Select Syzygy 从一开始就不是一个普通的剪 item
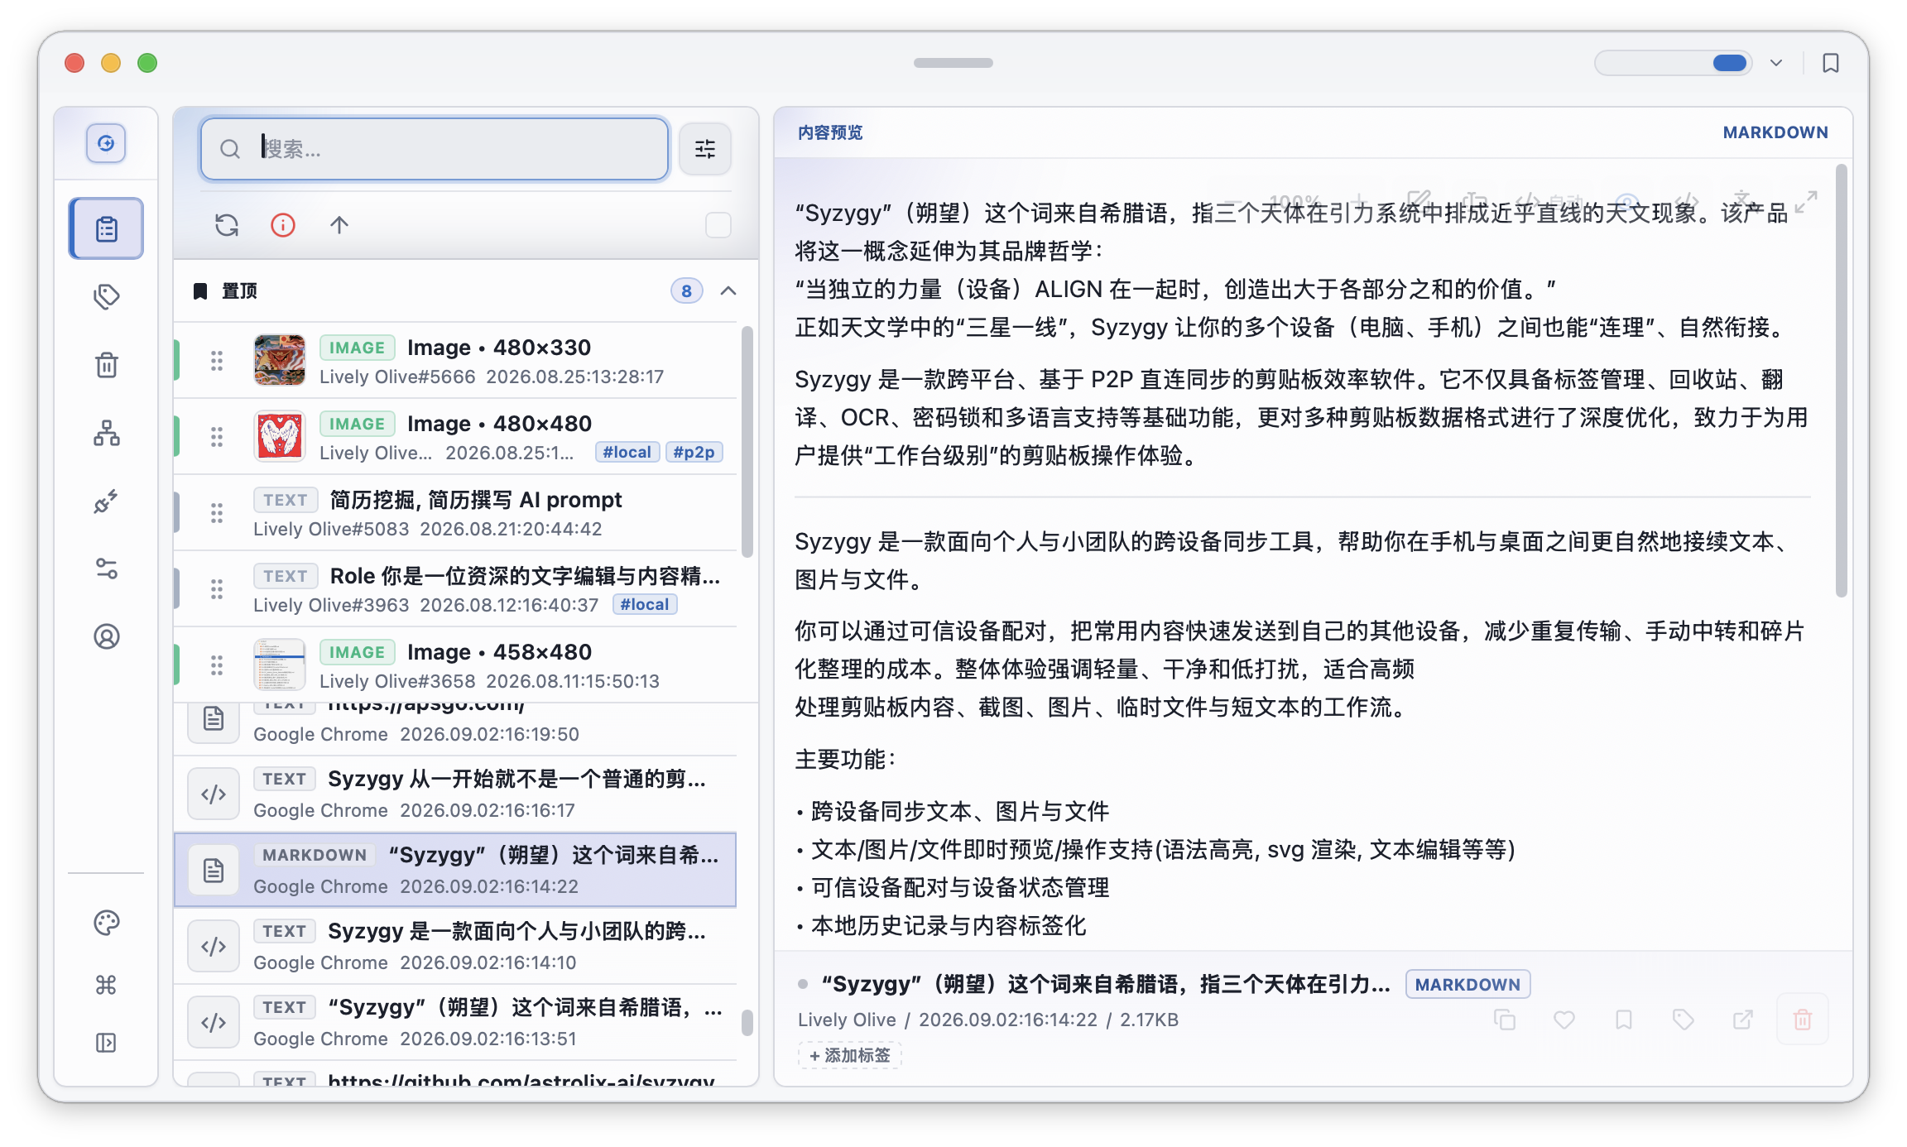1907x1147 pixels. 455,794
